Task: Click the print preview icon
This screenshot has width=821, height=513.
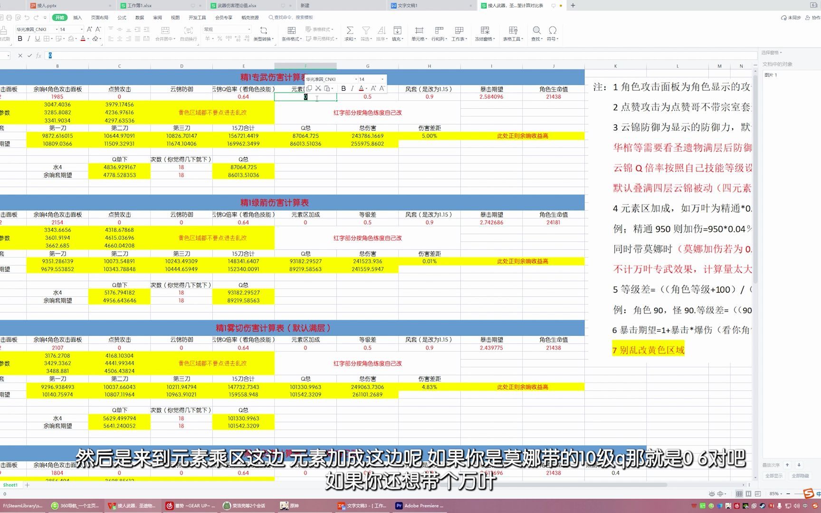Action: 18,18
